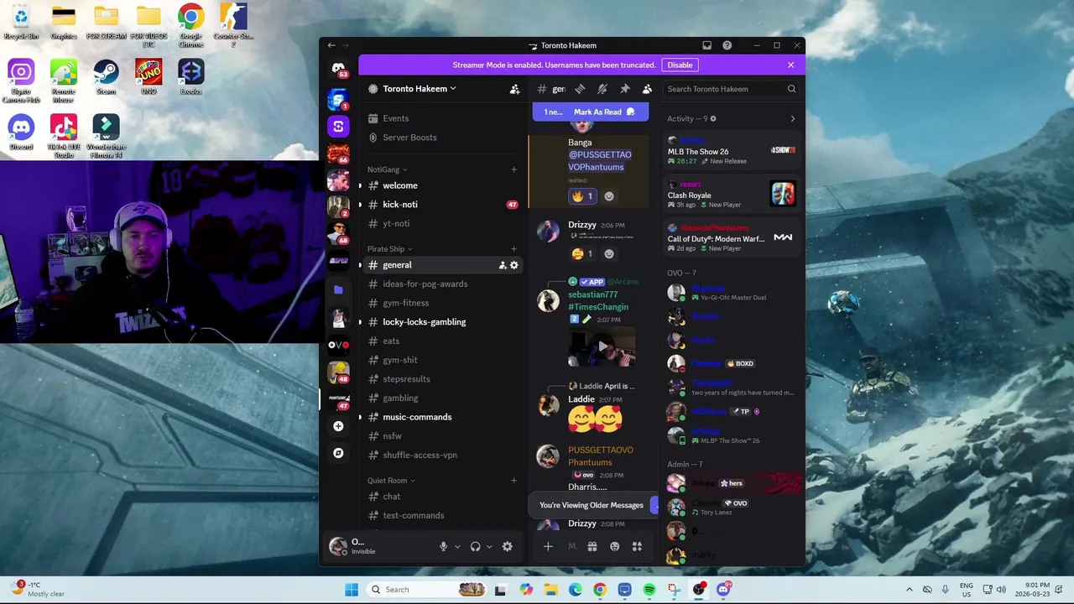Click Search Toronto Hakeem field
Image resolution: width=1074 pixels, height=604 pixels.
click(x=732, y=89)
